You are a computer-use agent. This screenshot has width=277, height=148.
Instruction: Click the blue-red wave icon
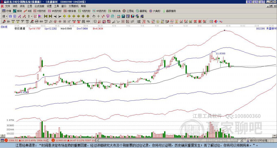tap(221, 22)
